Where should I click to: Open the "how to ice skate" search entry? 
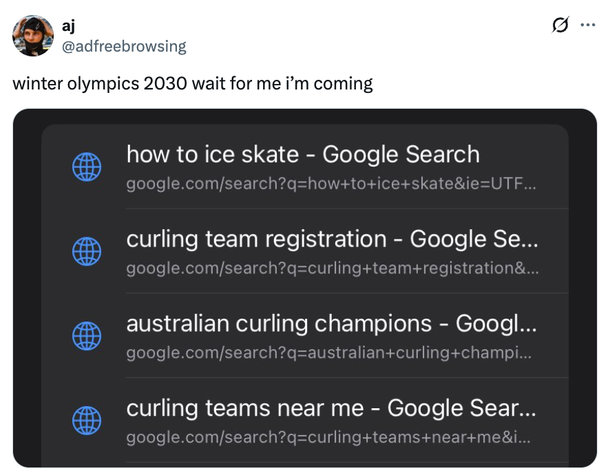pos(303,154)
